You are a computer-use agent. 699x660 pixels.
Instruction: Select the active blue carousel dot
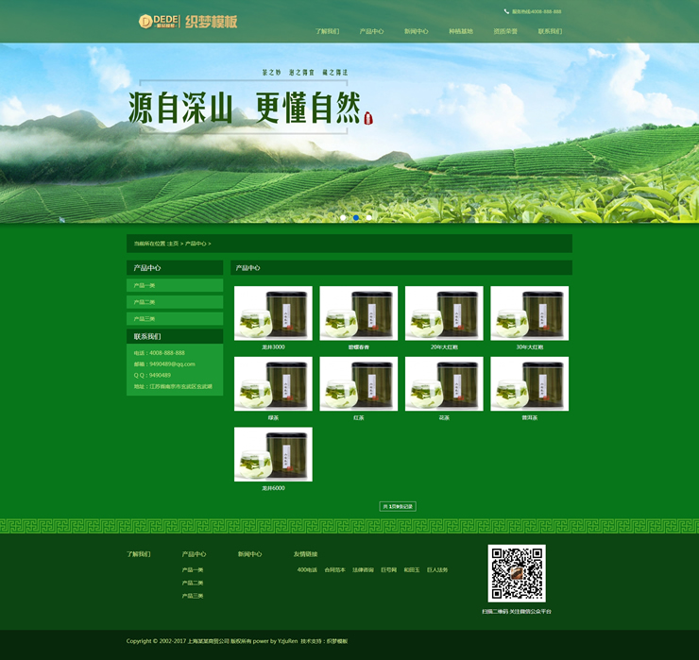[x=356, y=217]
